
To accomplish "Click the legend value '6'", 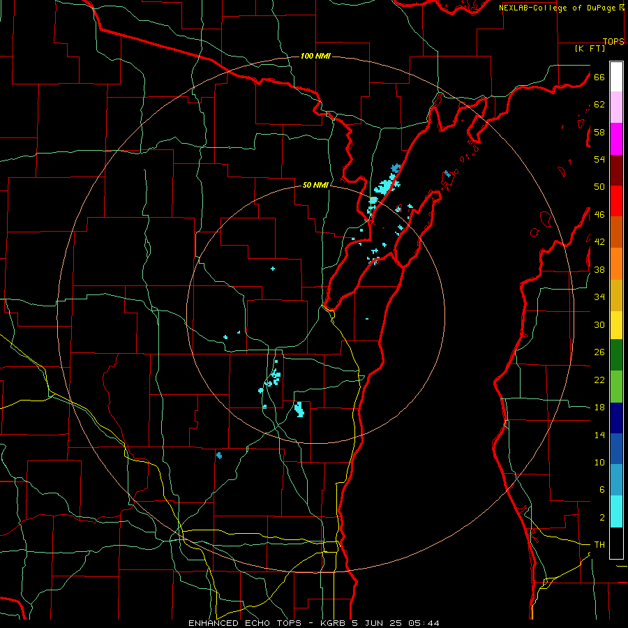I will (x=601, y=489).
